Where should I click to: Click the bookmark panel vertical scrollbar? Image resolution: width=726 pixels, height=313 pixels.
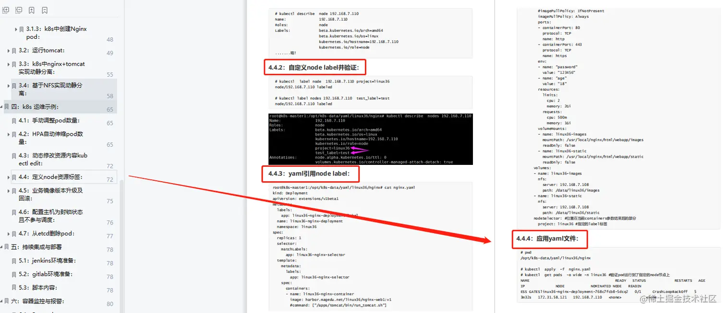(121, 245)
